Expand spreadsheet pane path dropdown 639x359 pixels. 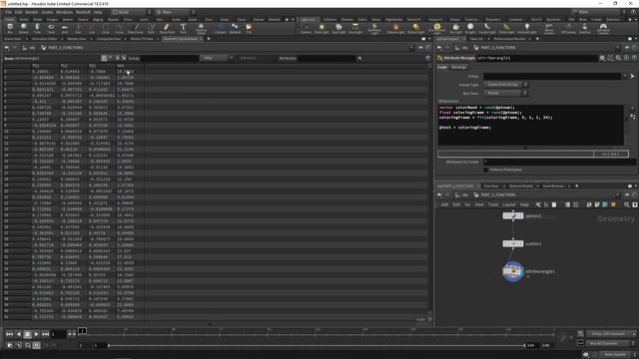(411, 48)
